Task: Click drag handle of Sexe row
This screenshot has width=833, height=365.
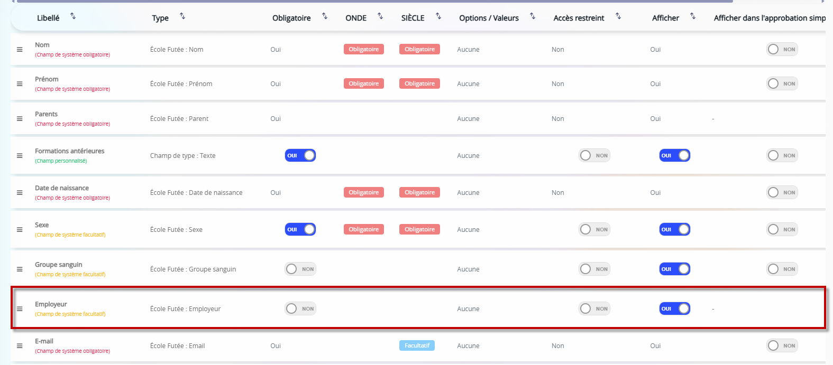Action: click(x=20, y=230)
